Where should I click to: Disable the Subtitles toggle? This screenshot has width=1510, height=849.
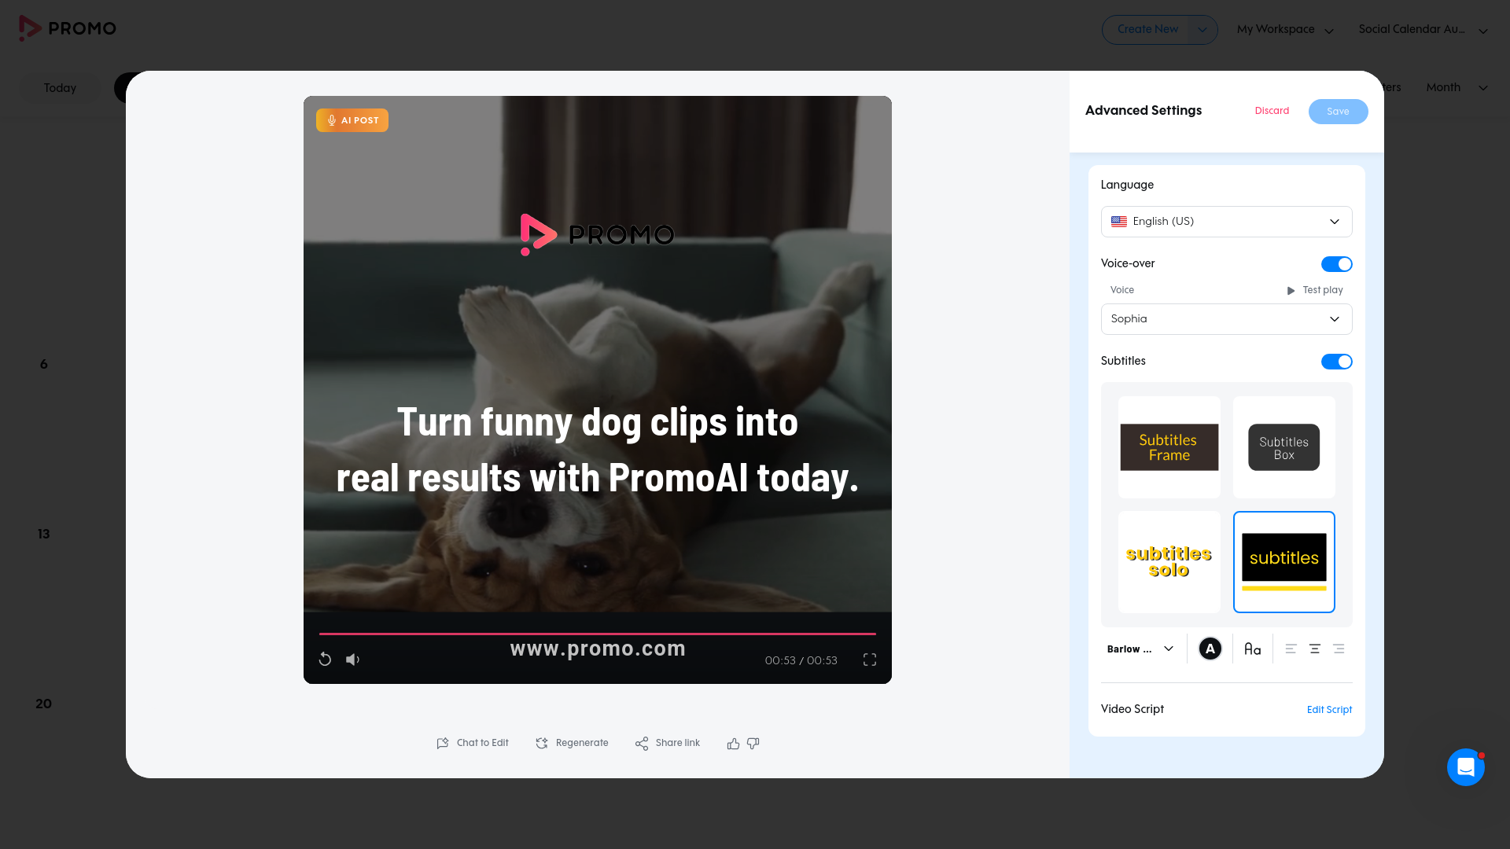[1336, 362]
